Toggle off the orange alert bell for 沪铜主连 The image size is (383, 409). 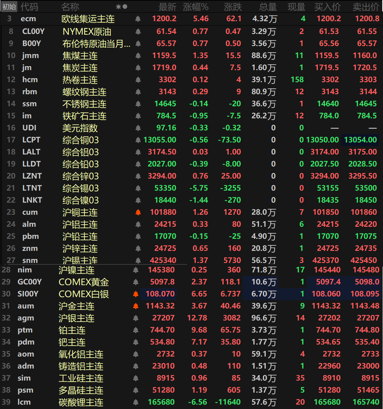point(138,212)
